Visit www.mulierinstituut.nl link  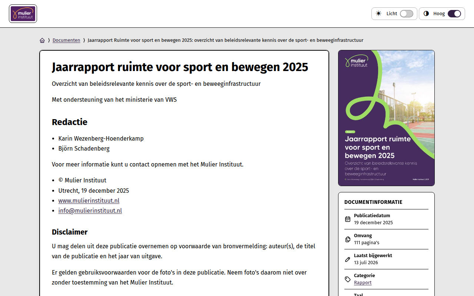tap(89, 201)
